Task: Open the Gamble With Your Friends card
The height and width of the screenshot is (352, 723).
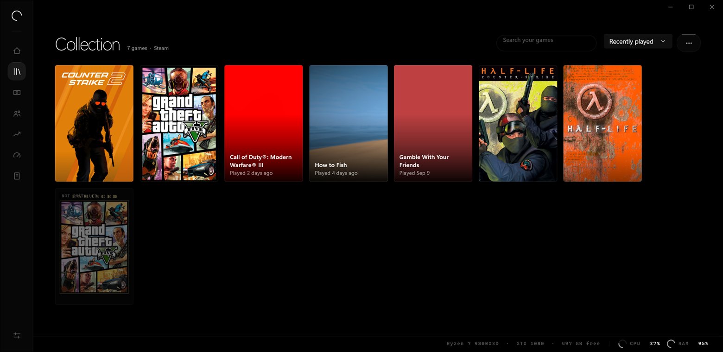Action: [x=433, y=123]
